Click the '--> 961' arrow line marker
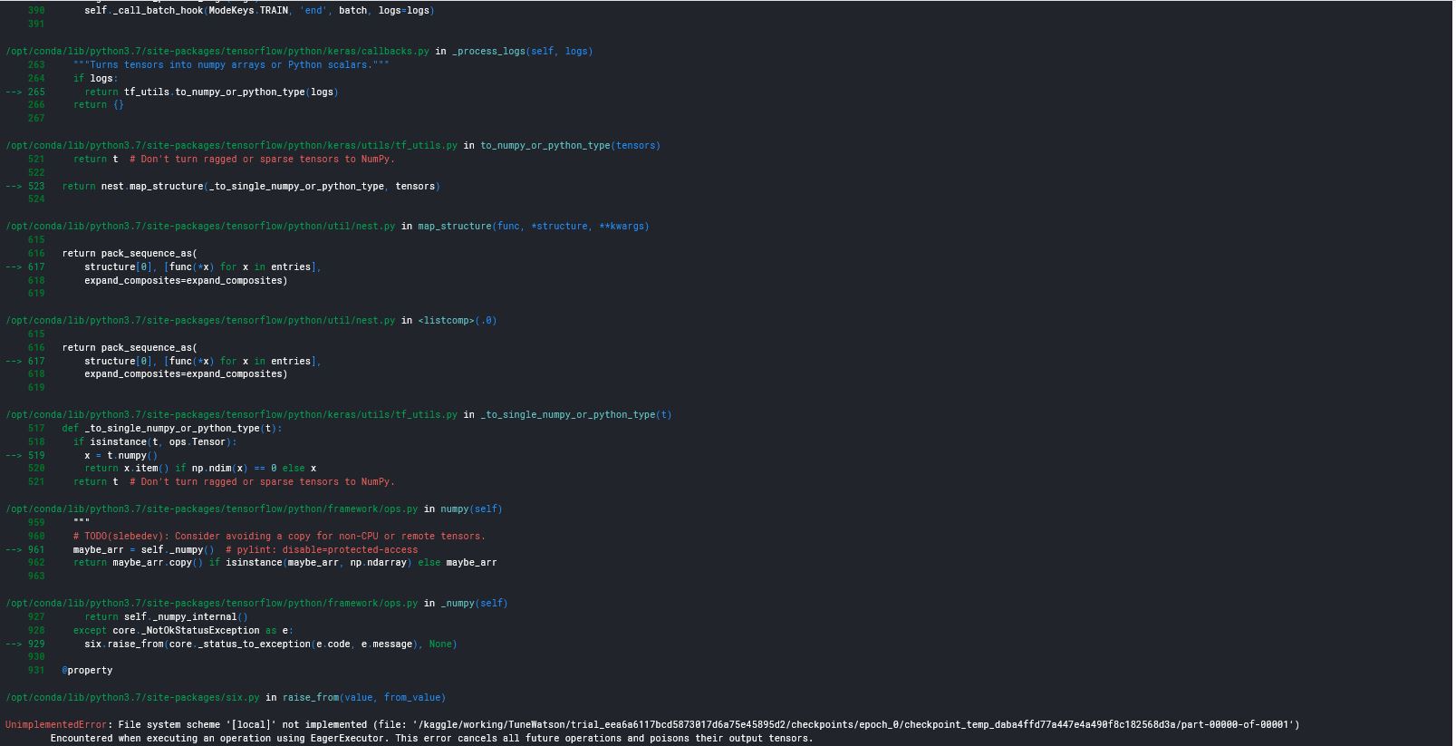The height and width of the screenshot is (746, 1456). [24, 549]
